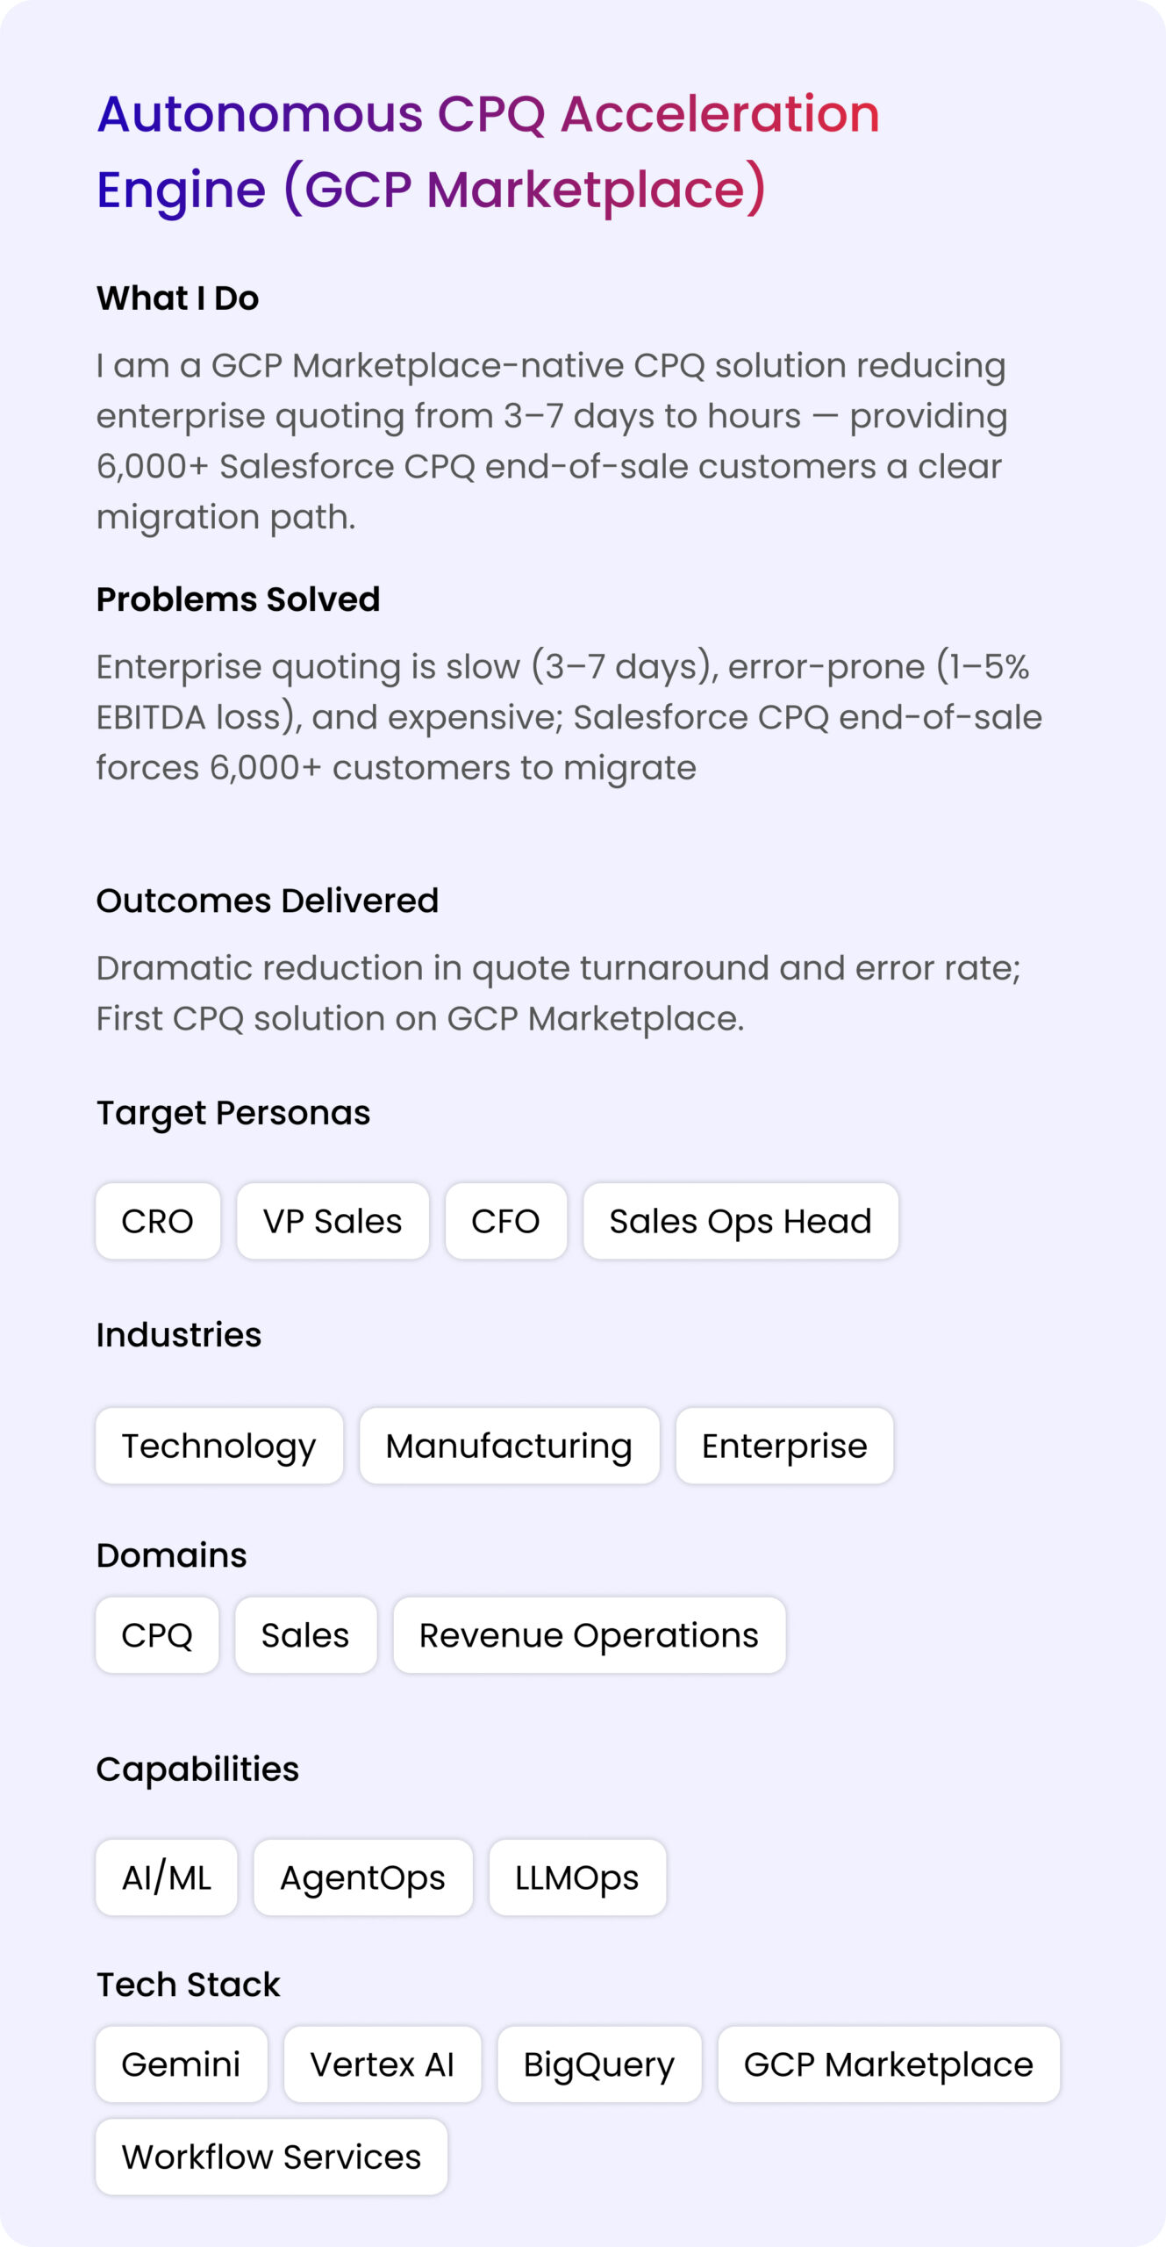
Task: Click the Enterprise industry tag
Action: pos(784,1446)
